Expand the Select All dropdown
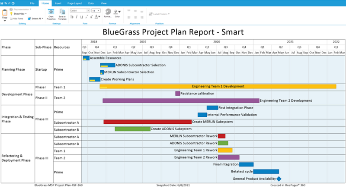This screenshot has height=188, width=346. [x=35, y=19]
